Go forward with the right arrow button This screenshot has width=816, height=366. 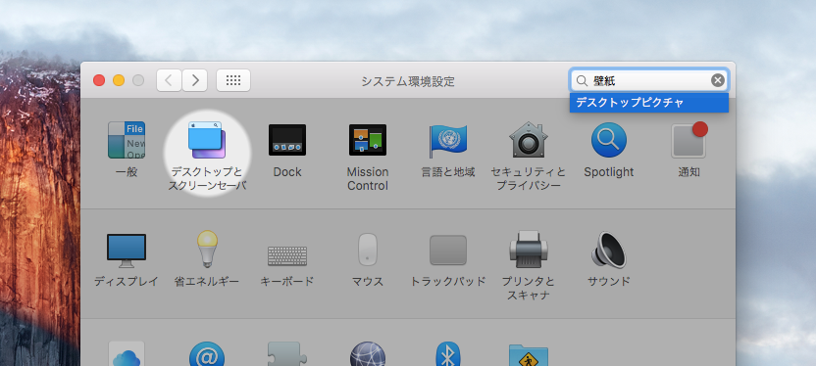tap(195, 80)
